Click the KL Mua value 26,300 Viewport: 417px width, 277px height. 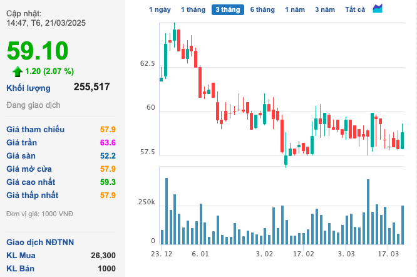point(103,255)
